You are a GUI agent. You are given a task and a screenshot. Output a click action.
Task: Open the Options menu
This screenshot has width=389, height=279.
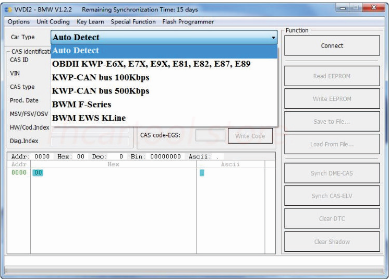[x=19, y=21]
